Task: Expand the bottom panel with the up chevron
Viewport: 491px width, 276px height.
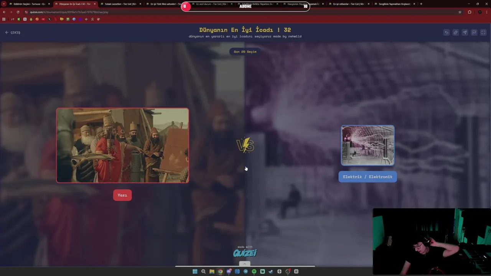Action: [244, 264]
